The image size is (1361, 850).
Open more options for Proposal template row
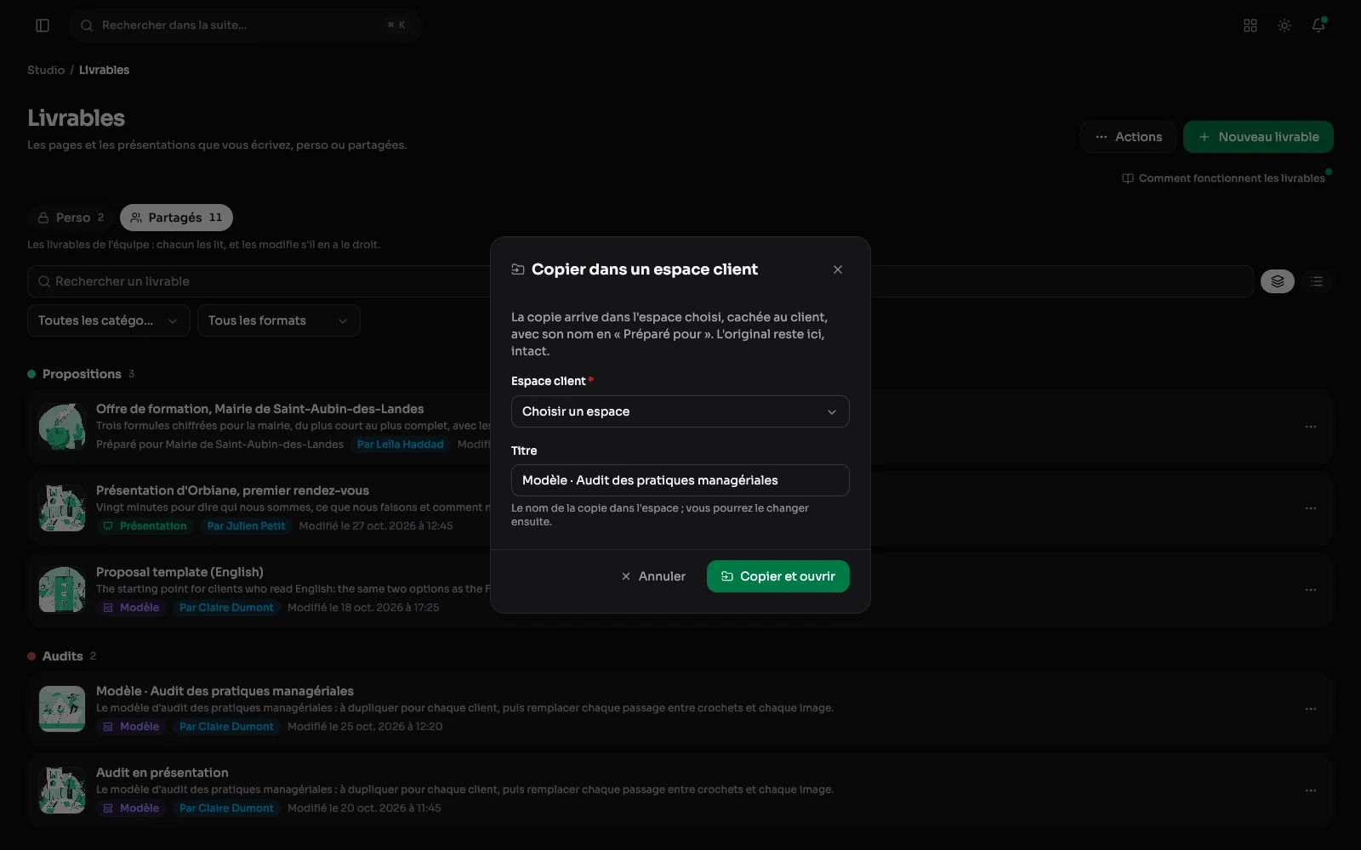pyautogui.click(x=1311, y=590)
